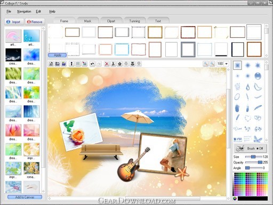Click the Add to Canvas button

click(x=25, y=197)
